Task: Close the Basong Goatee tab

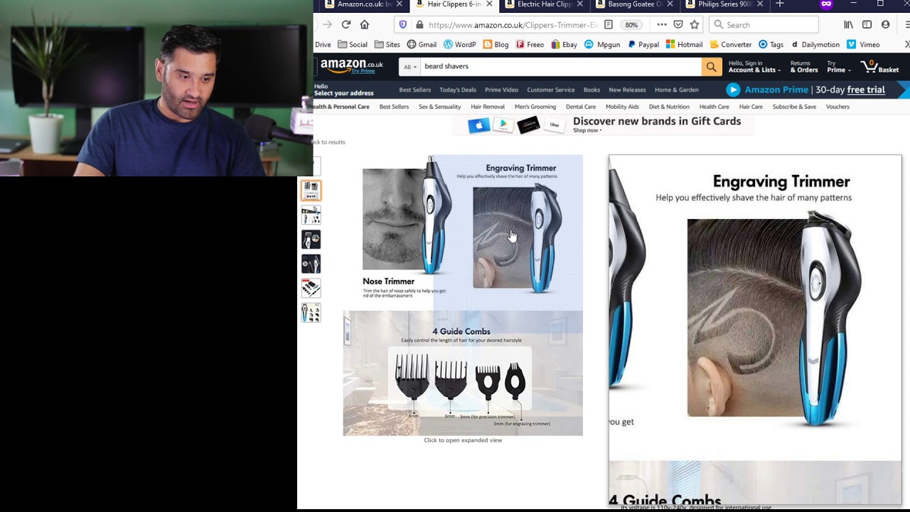Action: tap(670, 4)
